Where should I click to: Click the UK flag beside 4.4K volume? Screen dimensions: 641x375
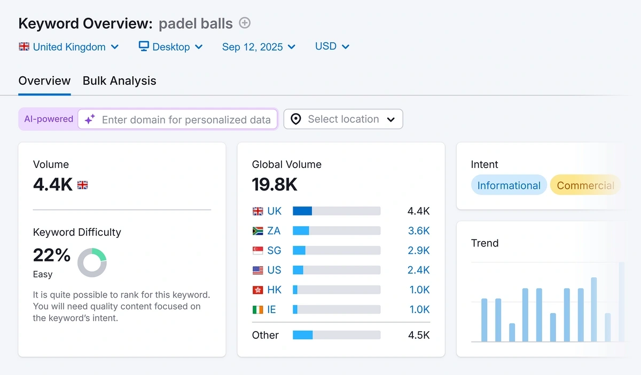pyautogui.click(x=83, y=185)
